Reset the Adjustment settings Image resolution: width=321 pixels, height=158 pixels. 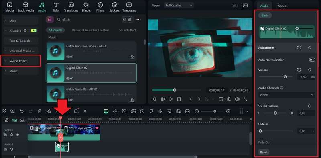coord(299,47)
